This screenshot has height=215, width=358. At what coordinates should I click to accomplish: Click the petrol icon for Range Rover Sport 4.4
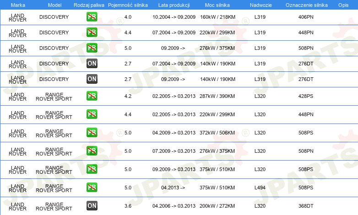tap(92, 114)
